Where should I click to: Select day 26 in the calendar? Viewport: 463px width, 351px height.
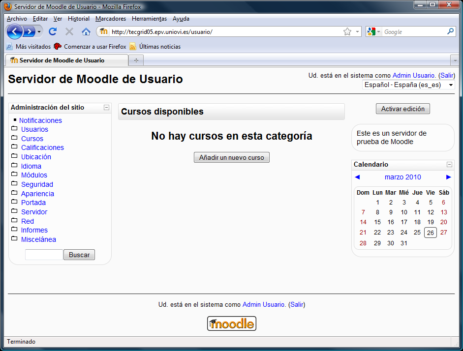[431, 233]
